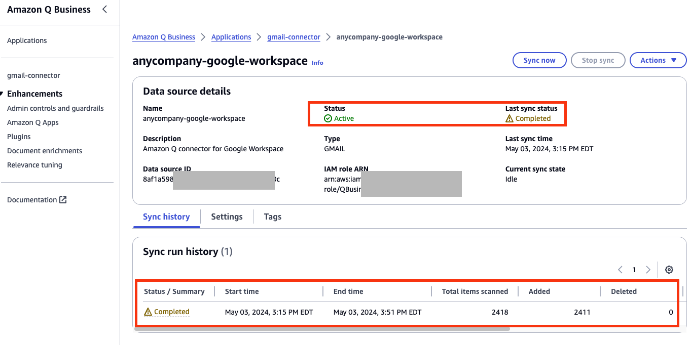
Task: Click total items scanned value 2418
Action: 500,312
